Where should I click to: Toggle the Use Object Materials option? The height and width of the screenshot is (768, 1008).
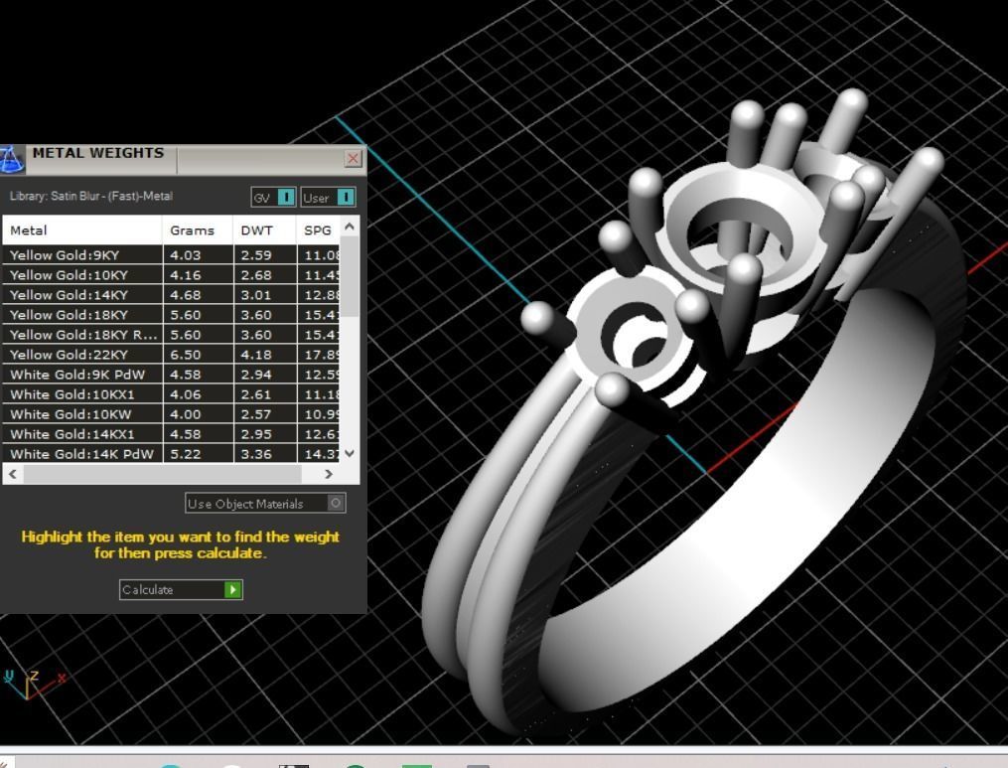[x=265, y=503]
